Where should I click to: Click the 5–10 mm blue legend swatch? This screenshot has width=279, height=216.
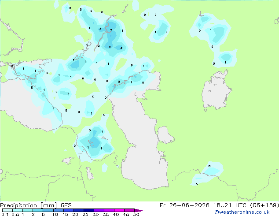[48, 210]
